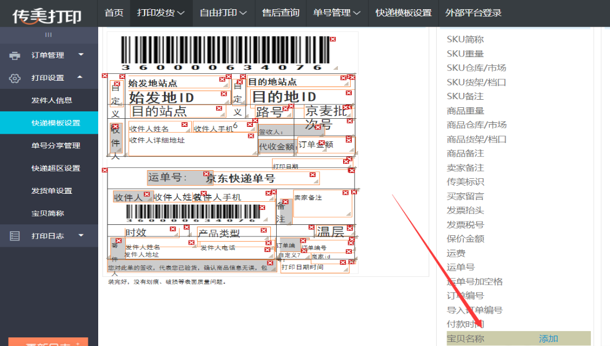
Task: Expand the 自由打印 dropdown
Action: (x=223, y=13)
